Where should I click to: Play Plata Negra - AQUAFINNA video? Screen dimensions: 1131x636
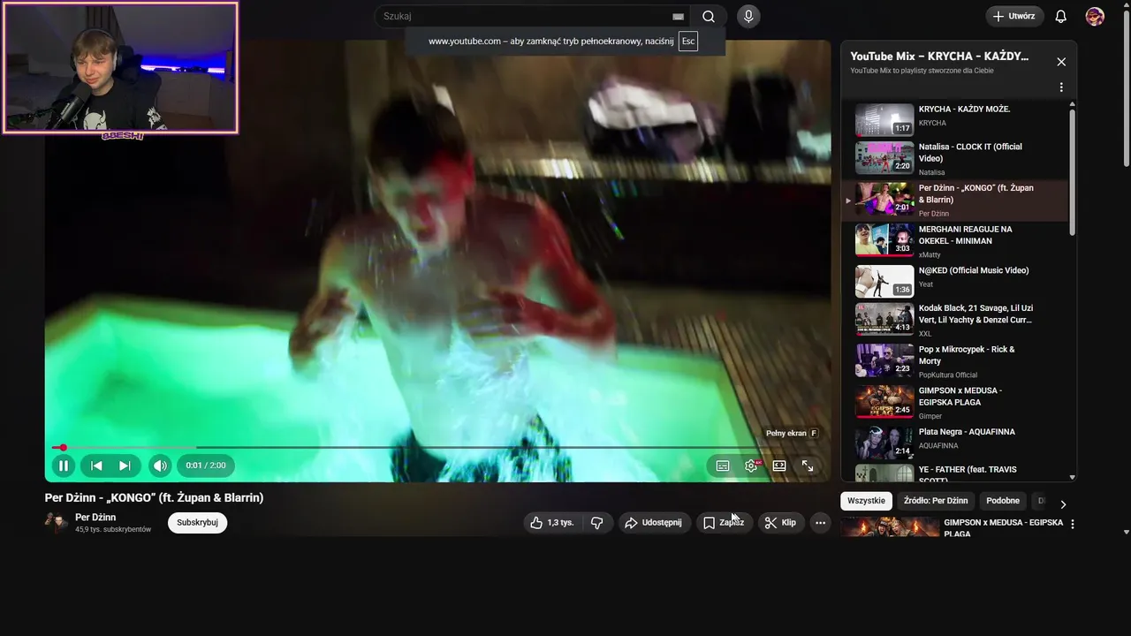pos(954,443)
